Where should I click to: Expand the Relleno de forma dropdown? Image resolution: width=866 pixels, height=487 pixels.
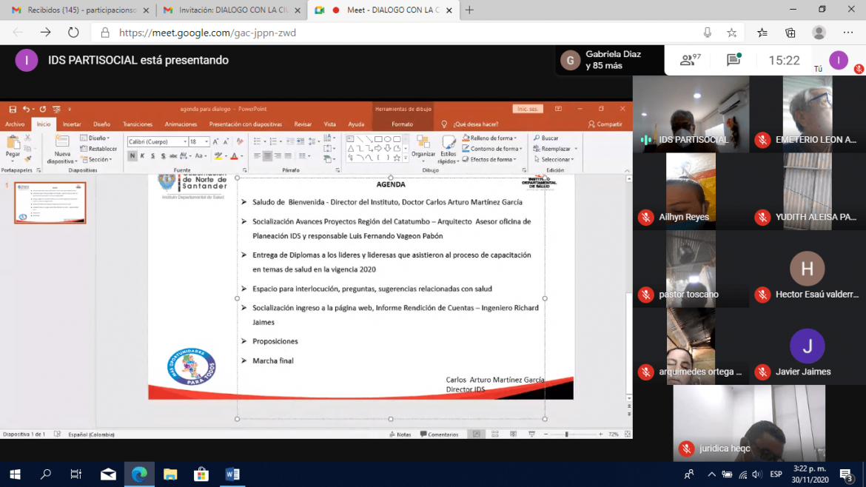coord(517,138)
